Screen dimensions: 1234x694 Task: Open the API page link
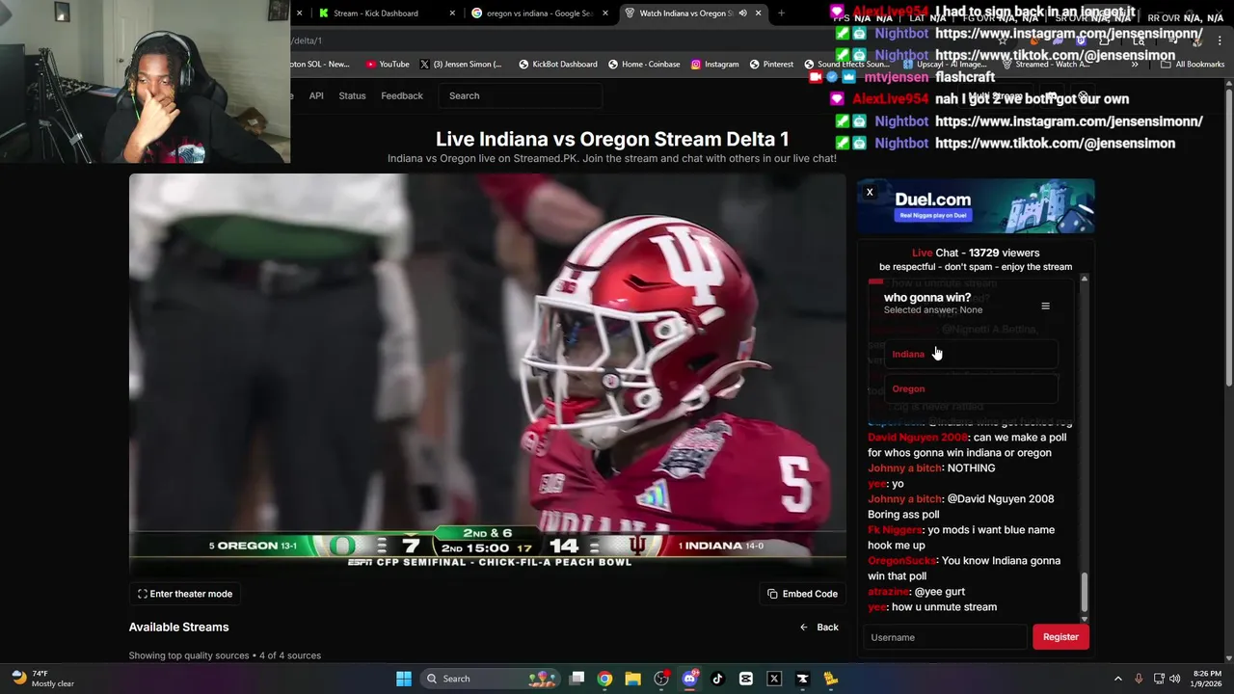tap(316, 95)
